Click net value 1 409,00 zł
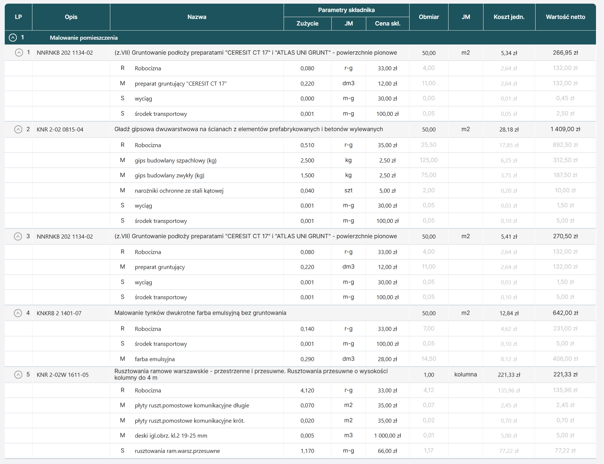The height and width of the screenshot is (464, 604). point(565,129)
